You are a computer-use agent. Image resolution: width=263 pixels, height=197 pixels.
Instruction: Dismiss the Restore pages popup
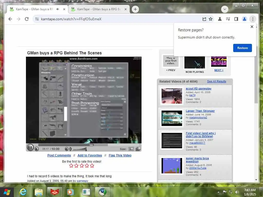[x=252, y=27]
